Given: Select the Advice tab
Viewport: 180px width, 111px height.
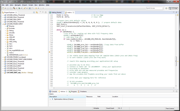Looking at the screenshot, I should click(x=63, y=92).
